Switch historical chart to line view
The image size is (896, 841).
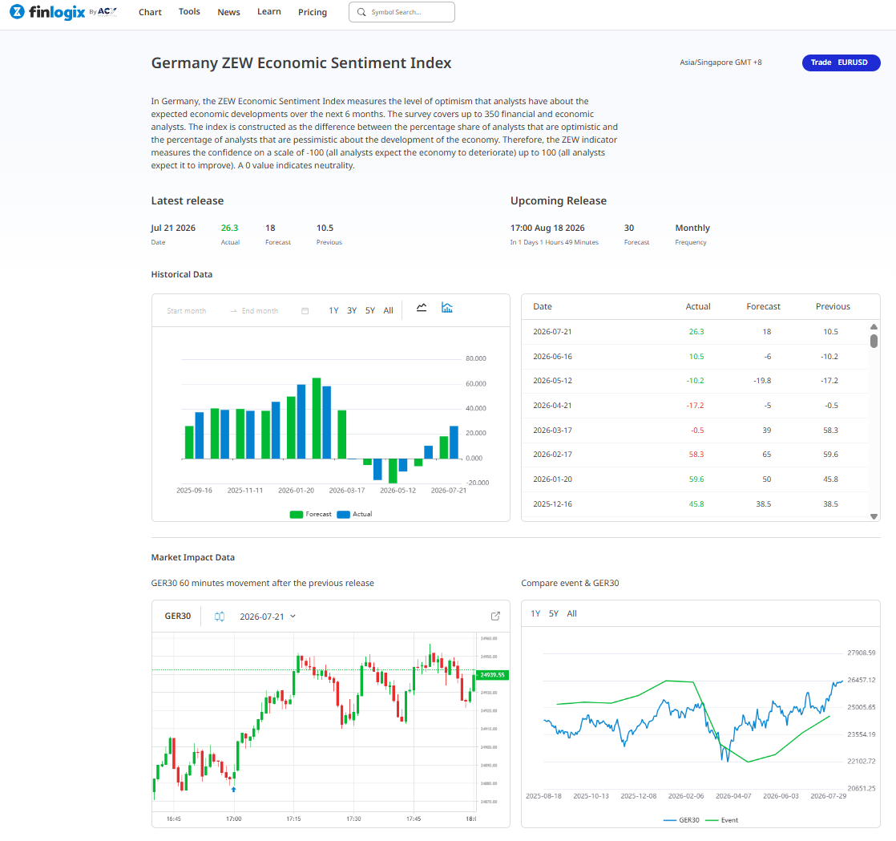(422, 308)
